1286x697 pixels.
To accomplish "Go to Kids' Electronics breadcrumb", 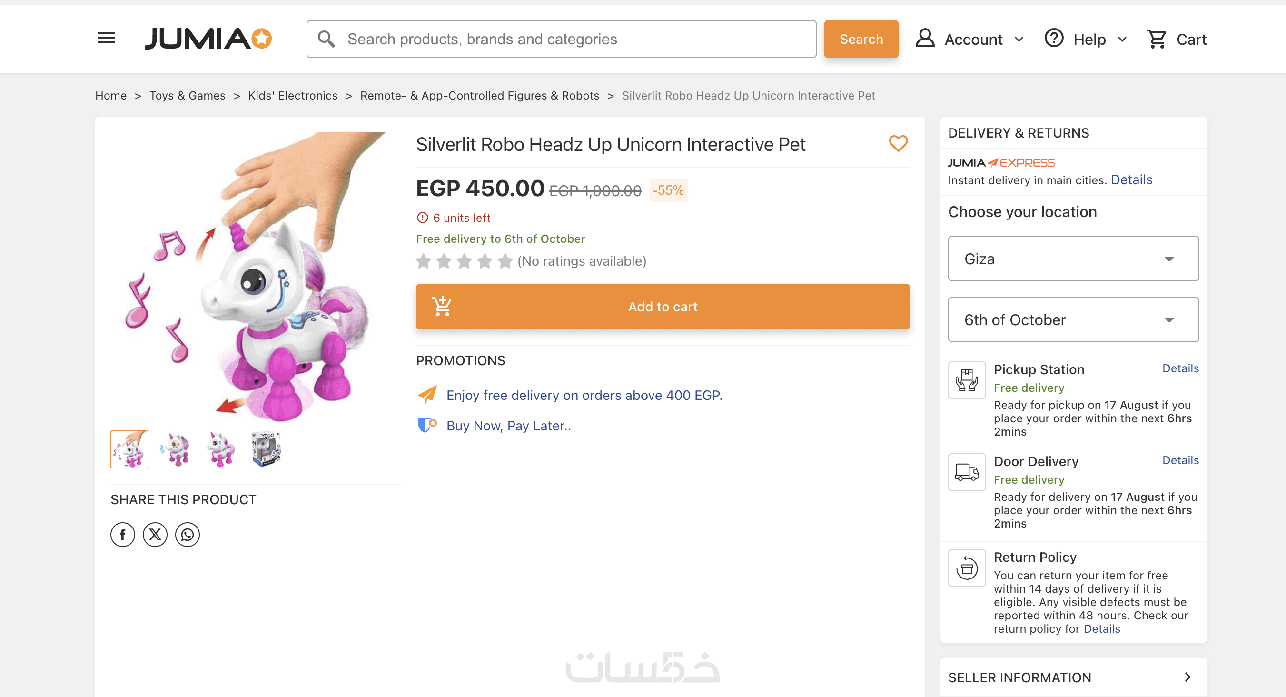I will [293, 95].
